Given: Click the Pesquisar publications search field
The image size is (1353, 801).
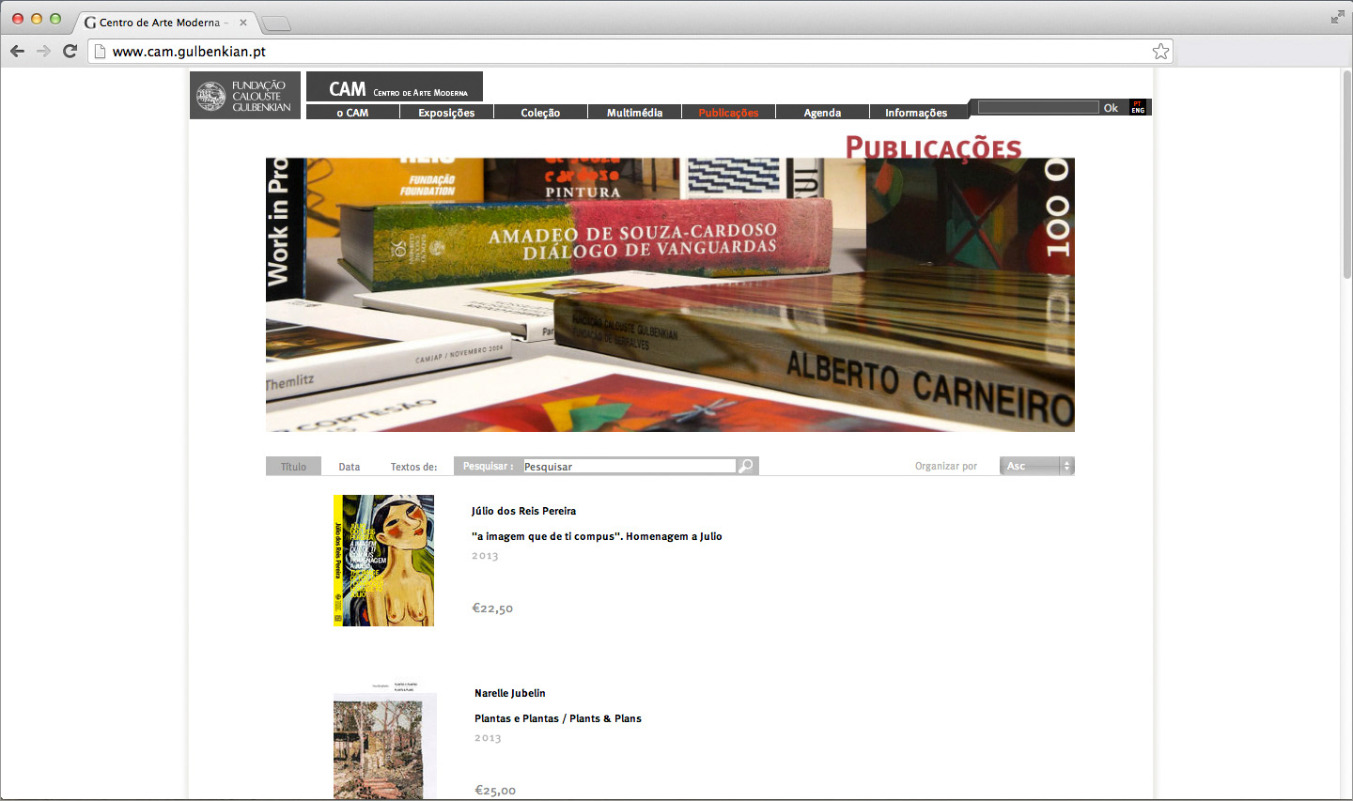Looking at the screenshot, I should [x=628, y=467].
